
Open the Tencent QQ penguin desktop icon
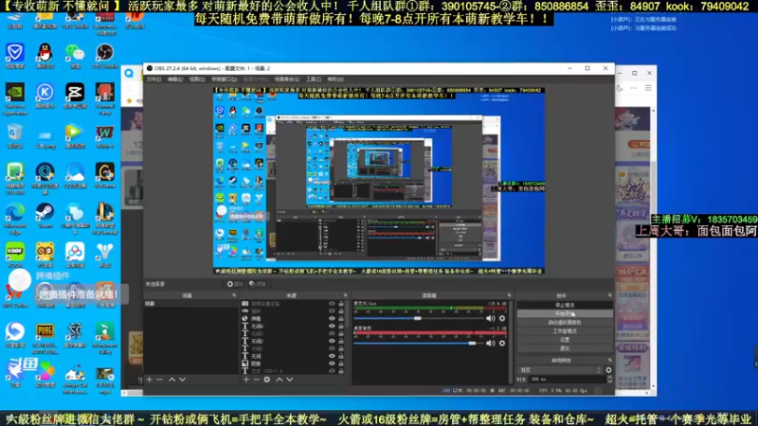[45, 55]
